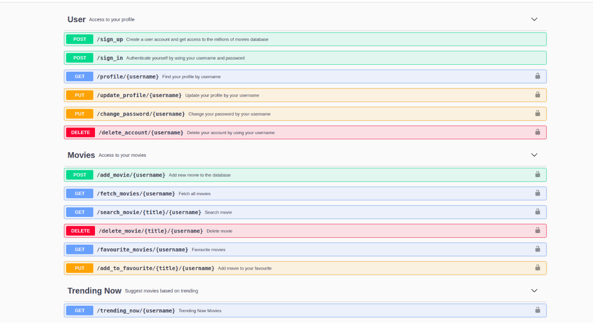Image resolution: width=593 pixels, height=333 pixels.
Task: Expand the /favourite_movies/{username} endpoint path
Action: (142, 249)
